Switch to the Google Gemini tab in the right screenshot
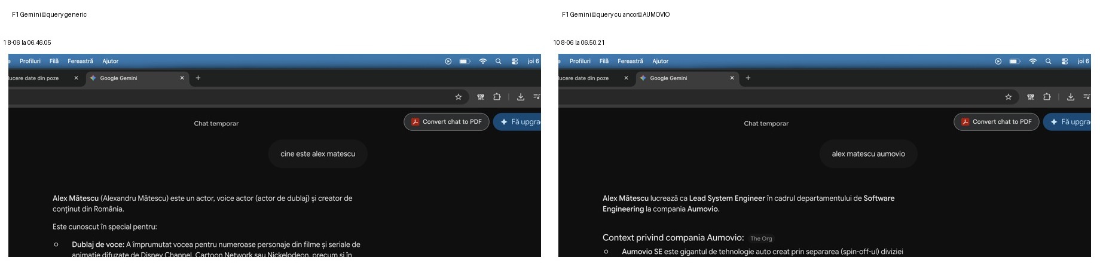Screen dimensions: 1100x263 [x=687, y=78]
